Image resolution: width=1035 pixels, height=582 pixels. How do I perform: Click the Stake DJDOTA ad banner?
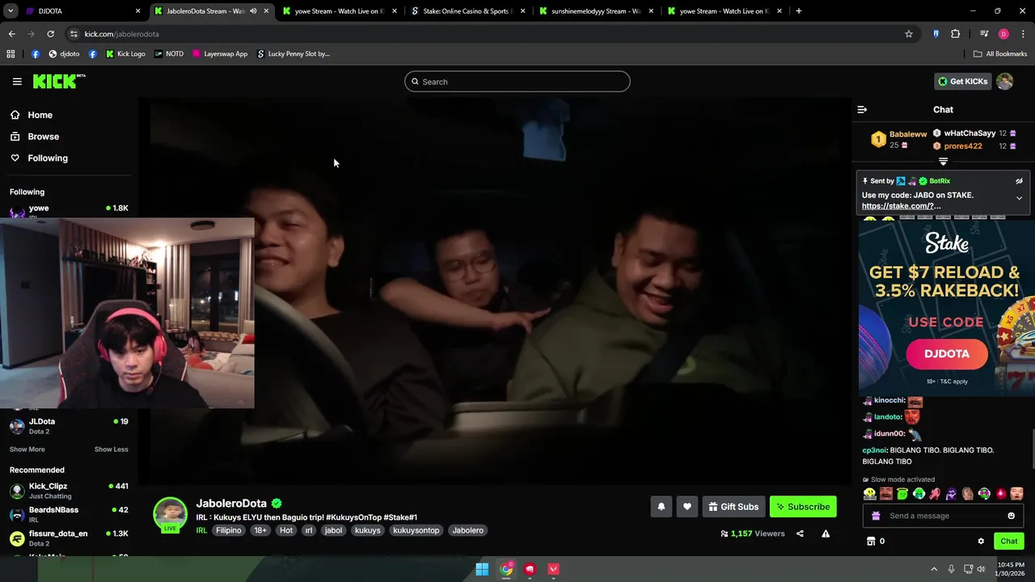pyautogui.click(x=946, y=307)
